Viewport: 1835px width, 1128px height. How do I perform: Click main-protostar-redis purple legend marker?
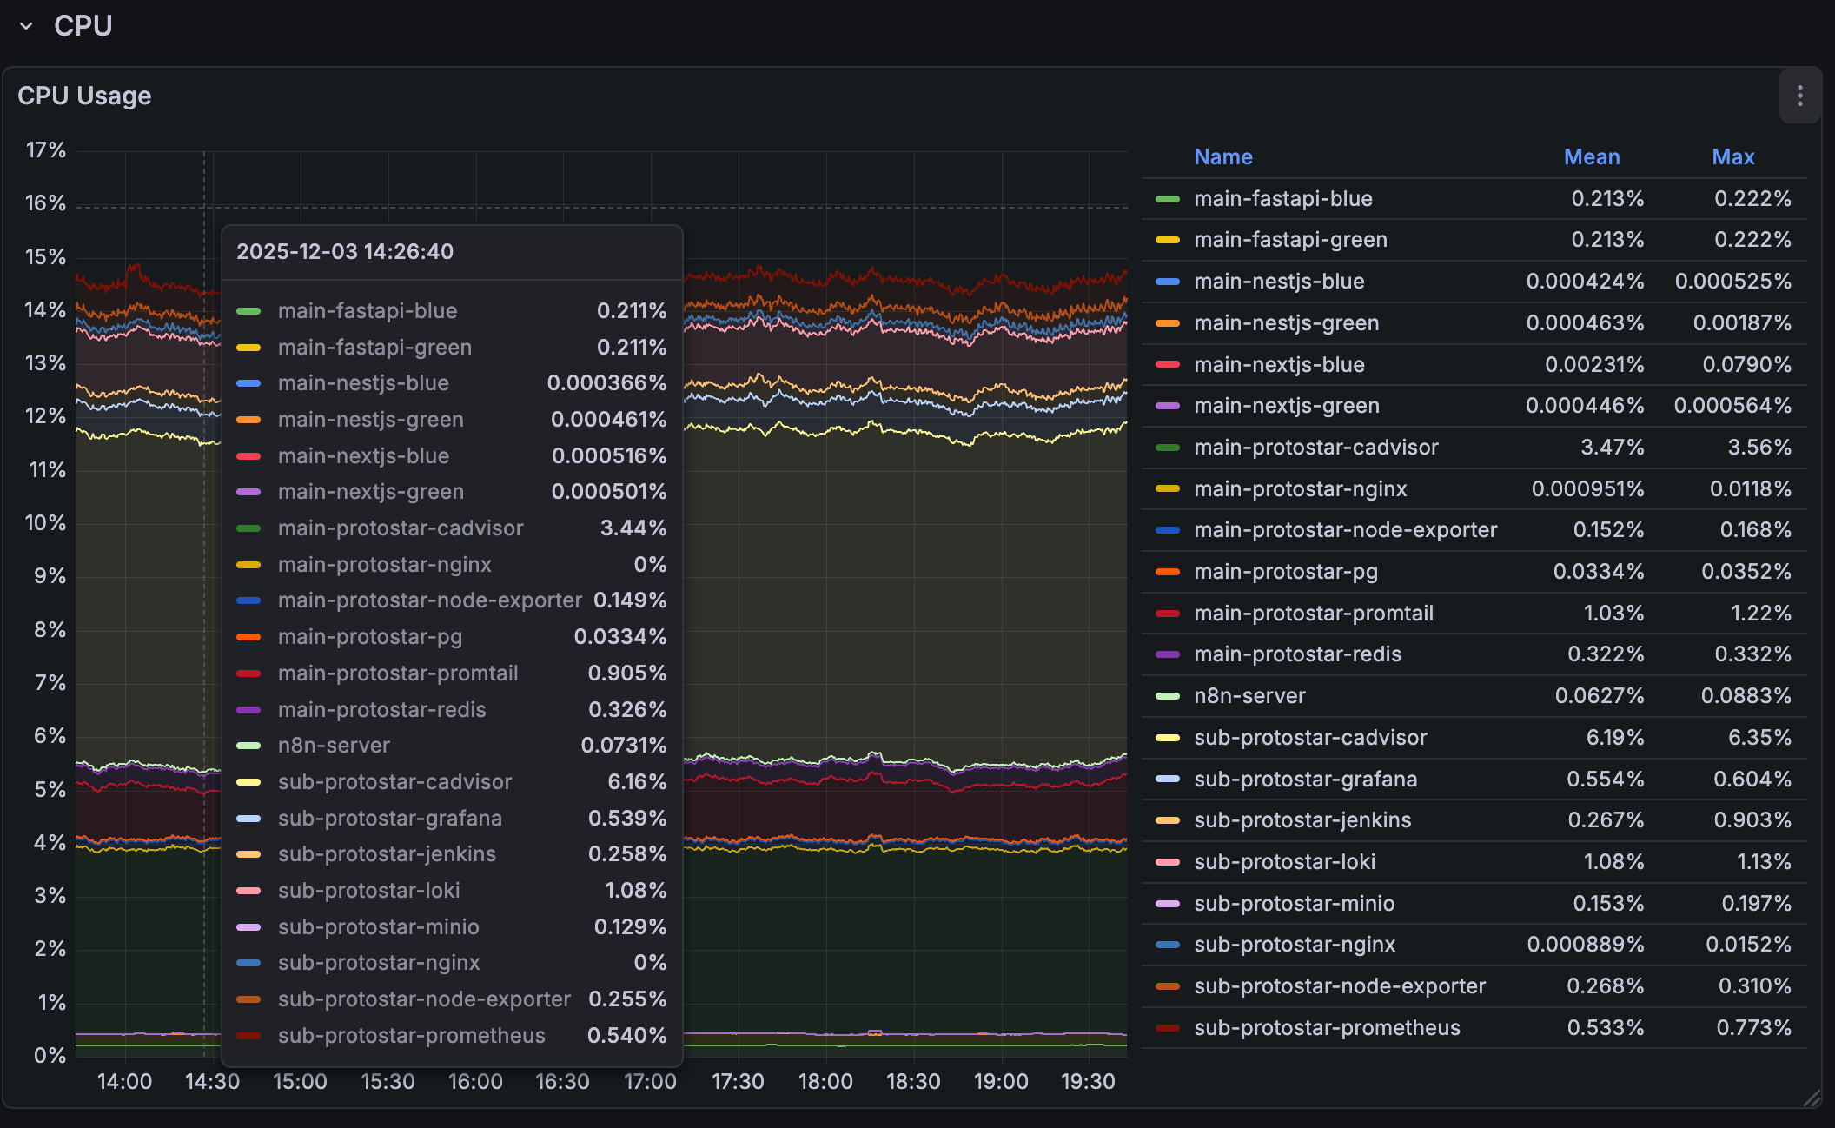1167,654
